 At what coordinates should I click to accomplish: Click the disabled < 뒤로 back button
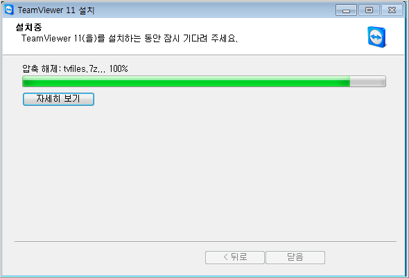[235, 257]
